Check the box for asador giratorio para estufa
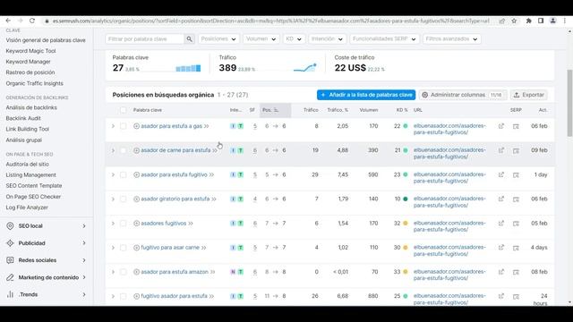The width and height of the screenshot is (573, 322). coord(124,199)
